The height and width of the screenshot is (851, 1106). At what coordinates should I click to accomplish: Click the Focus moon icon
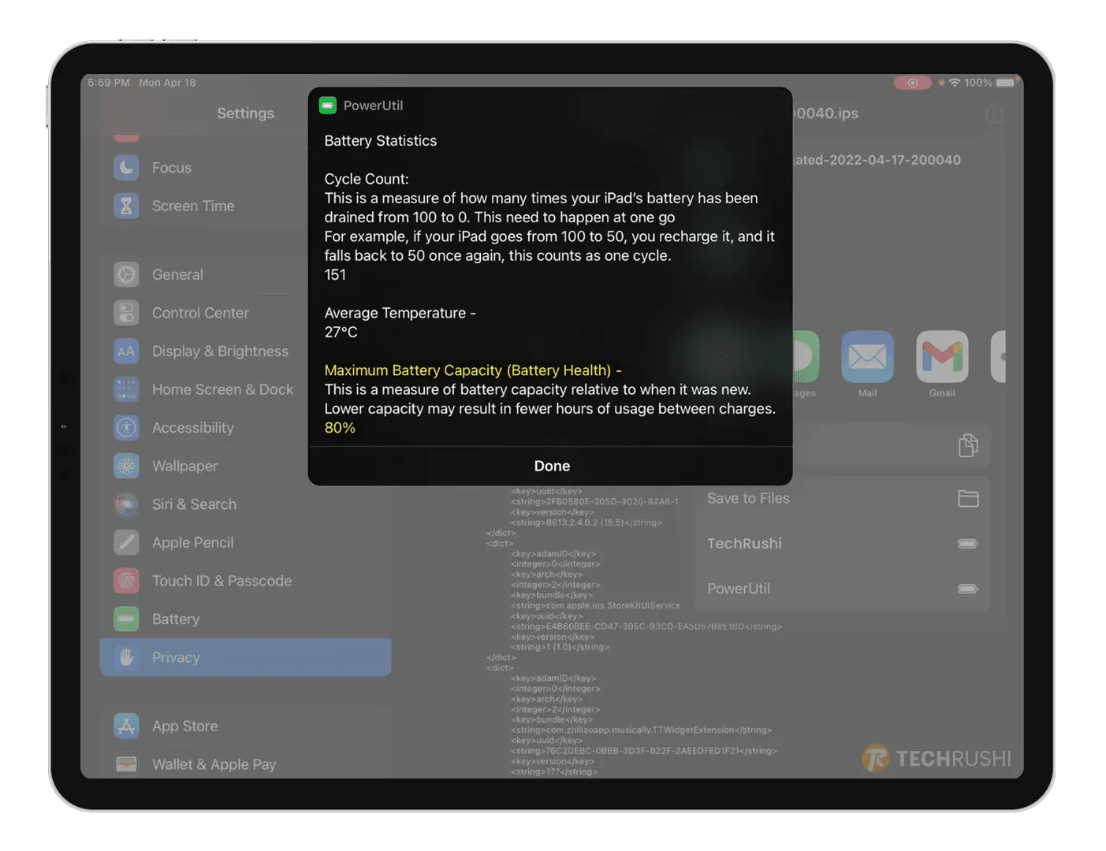[126, 167]
